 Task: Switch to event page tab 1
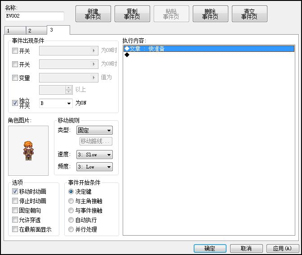coord(15,31)
